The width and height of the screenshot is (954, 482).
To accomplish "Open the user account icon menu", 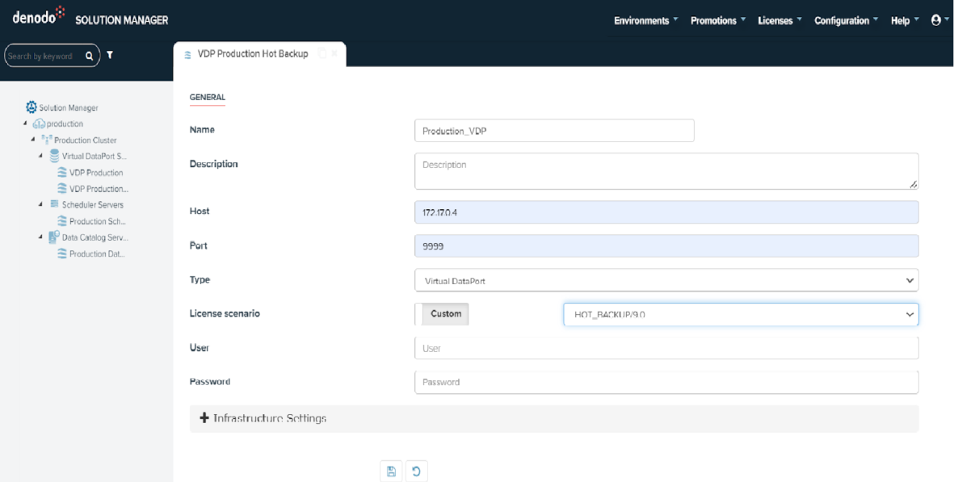I will pyautogui.click(x=935, y=20).
